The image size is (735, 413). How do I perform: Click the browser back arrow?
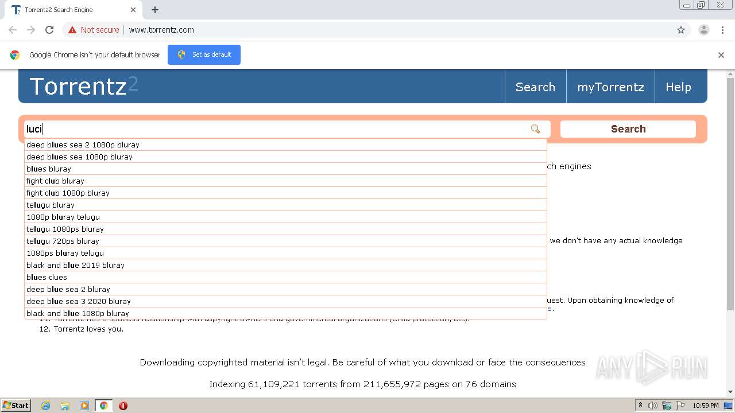[13, 30]
